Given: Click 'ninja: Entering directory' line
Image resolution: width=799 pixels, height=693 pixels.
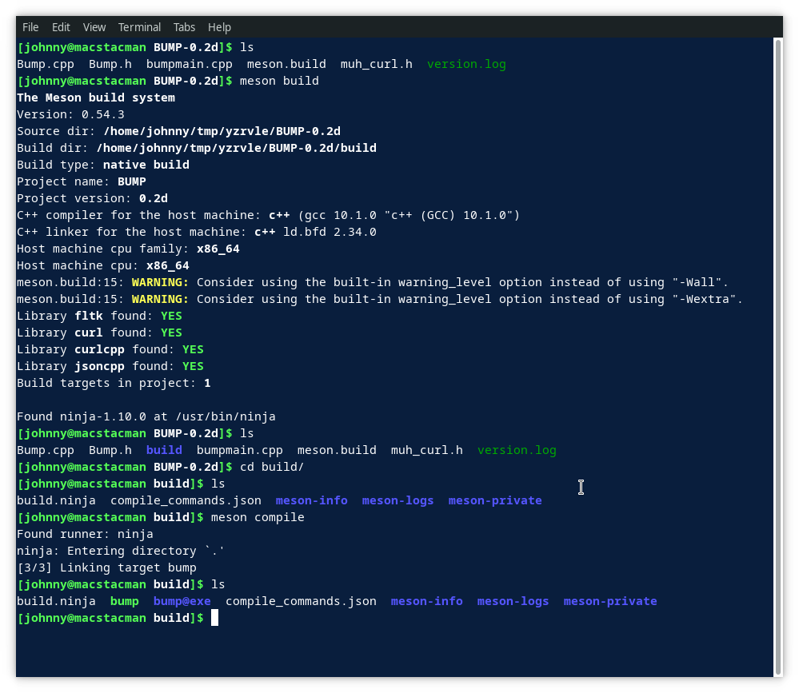Looking at the screenshot, I should (x=121, y=552).
